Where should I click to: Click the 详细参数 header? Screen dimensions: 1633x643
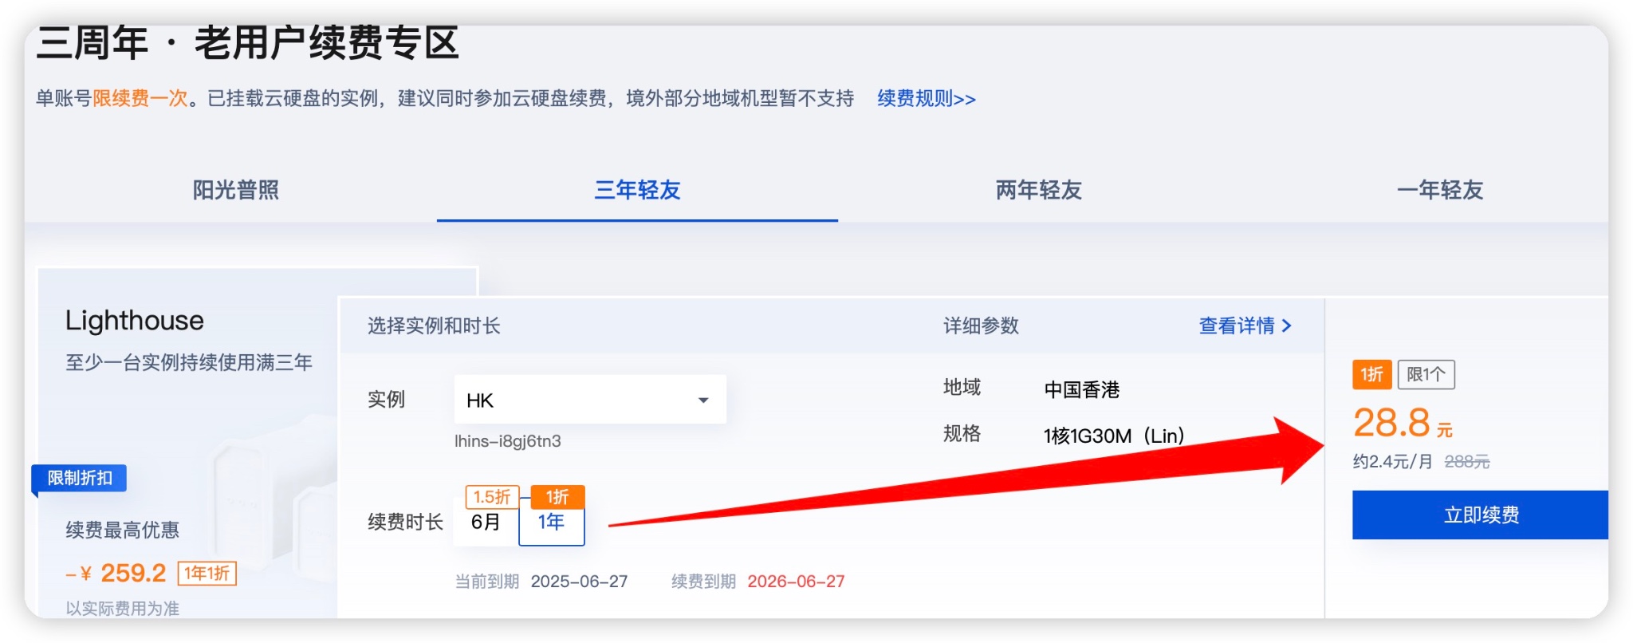point(981,325)
